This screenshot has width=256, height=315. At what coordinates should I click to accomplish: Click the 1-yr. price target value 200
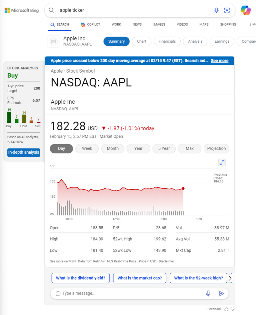click(37, 88)
